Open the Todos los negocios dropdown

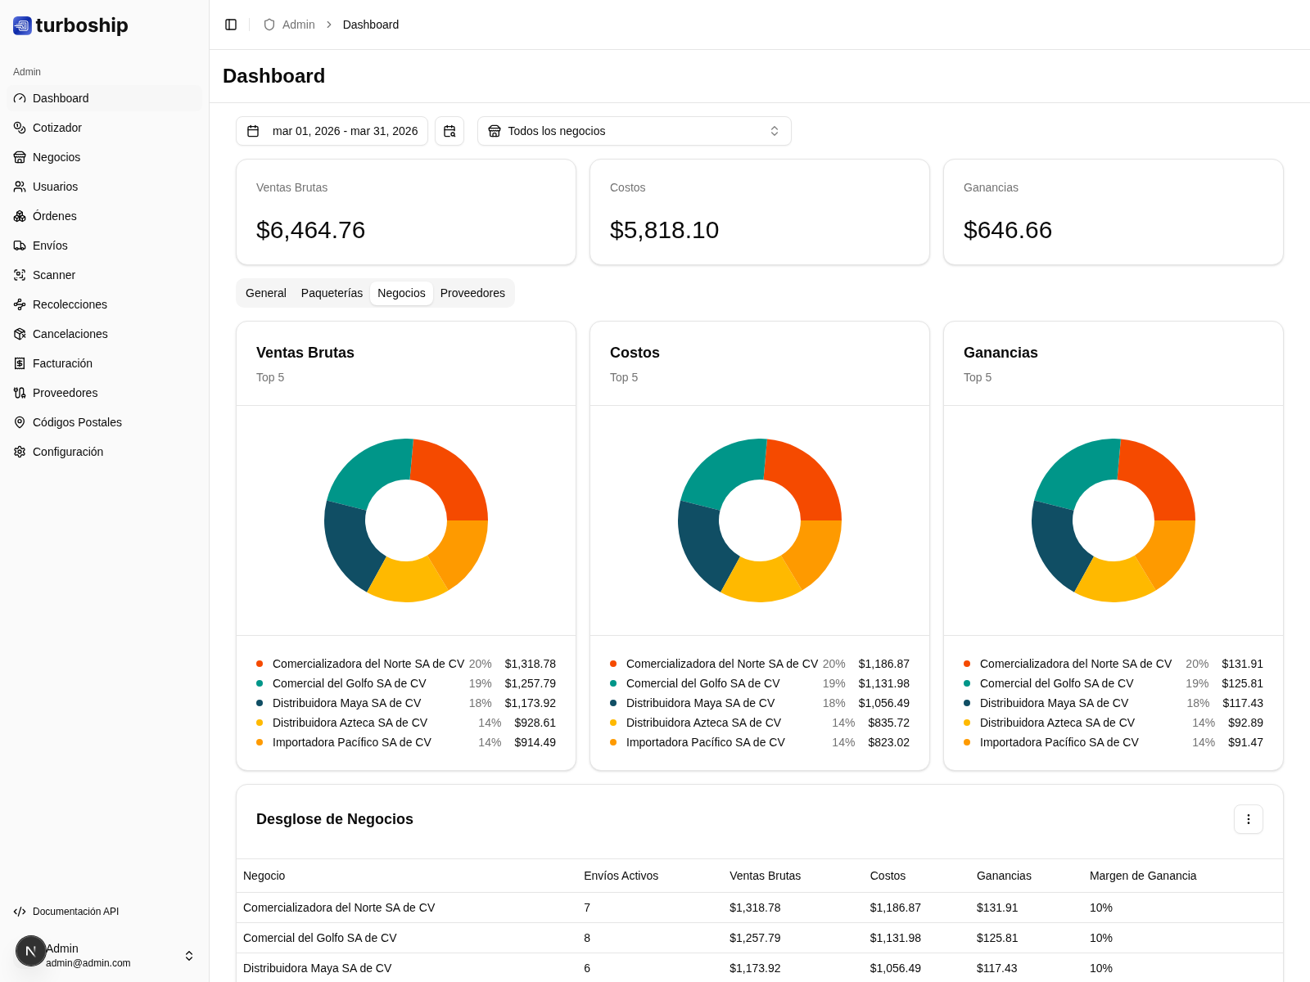[634, 131]
